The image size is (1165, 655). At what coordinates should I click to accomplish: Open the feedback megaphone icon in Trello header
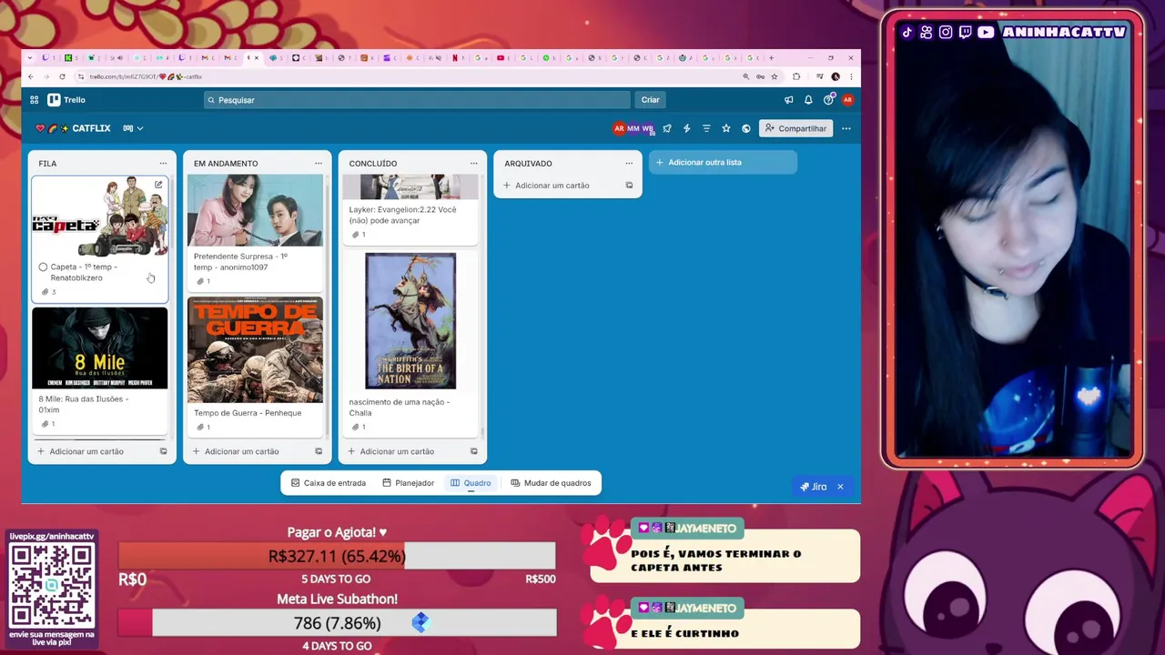click(x=789, y=100)
